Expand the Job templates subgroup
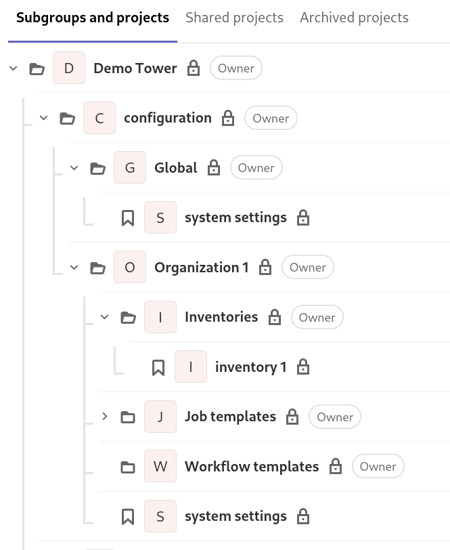The width and height of the screenshot is (450, 550). (105, 417)
